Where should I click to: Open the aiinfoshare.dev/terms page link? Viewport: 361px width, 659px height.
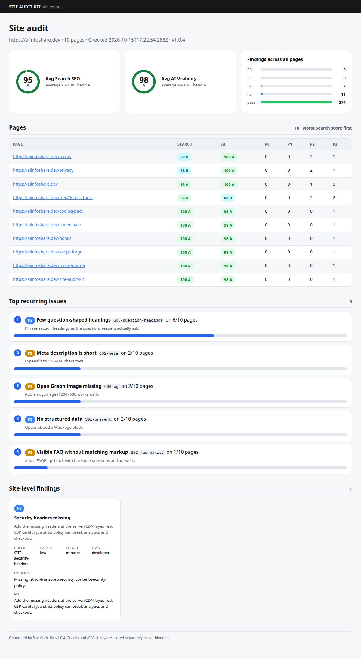tap(42, 157)
